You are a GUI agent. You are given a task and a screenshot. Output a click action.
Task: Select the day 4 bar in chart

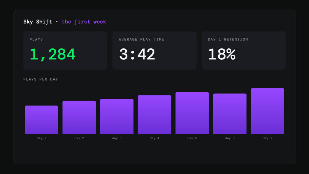pyautogui.click(x=154, y=115)
